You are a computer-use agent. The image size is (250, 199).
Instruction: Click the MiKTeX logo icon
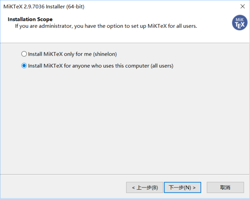[x=240, y=23]
